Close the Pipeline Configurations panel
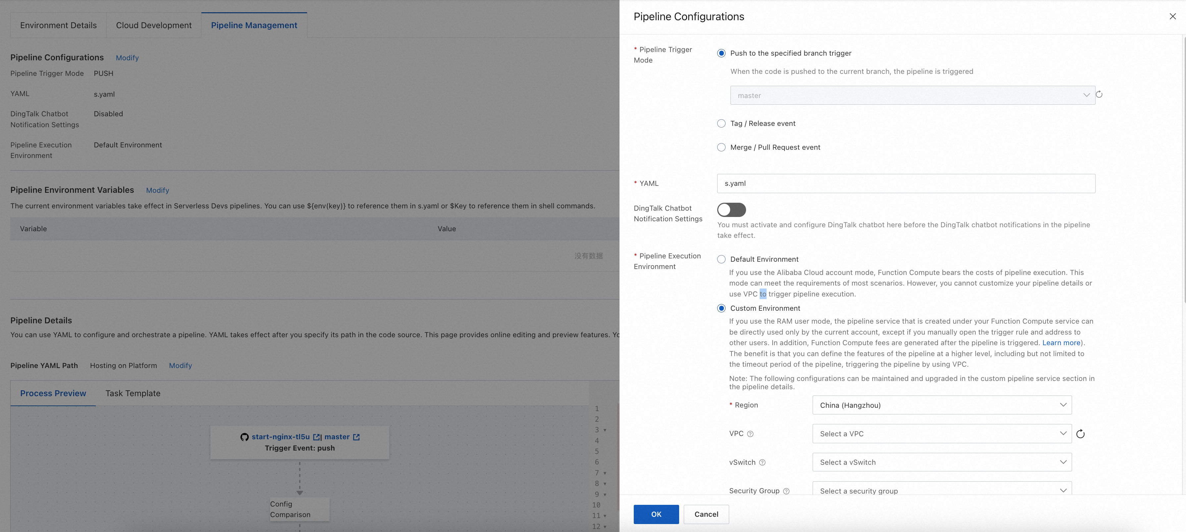 (1172, 17)
